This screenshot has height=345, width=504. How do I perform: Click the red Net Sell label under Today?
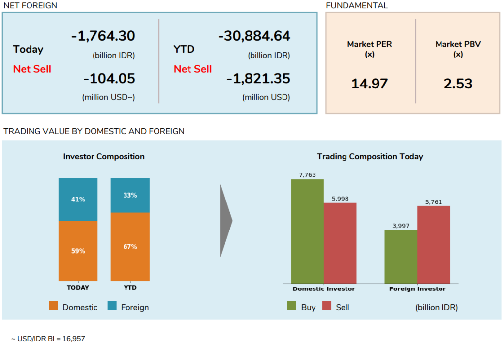click(x=32, y=69)
